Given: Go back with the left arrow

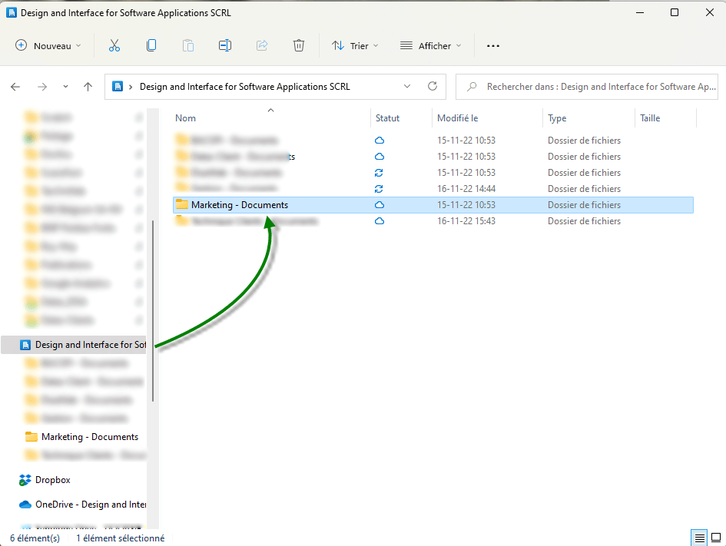Looking at the screenshot, I should [15, 87].
